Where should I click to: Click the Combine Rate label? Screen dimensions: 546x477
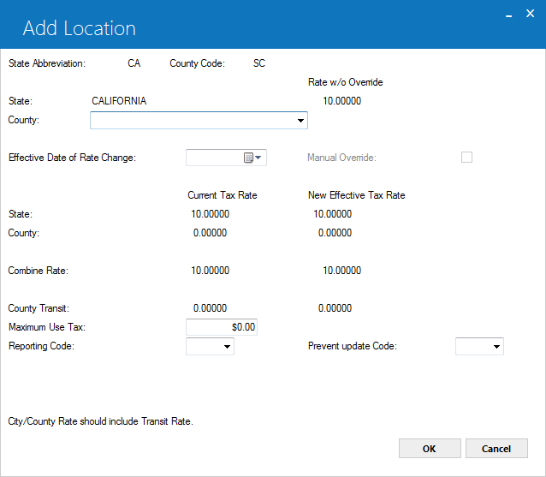coord(39,271)
